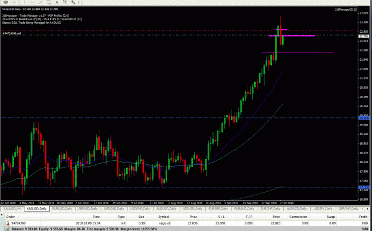Click the open time 2010.10.08 15:34
The image size is (372, 231).
[x=88, y=223]
